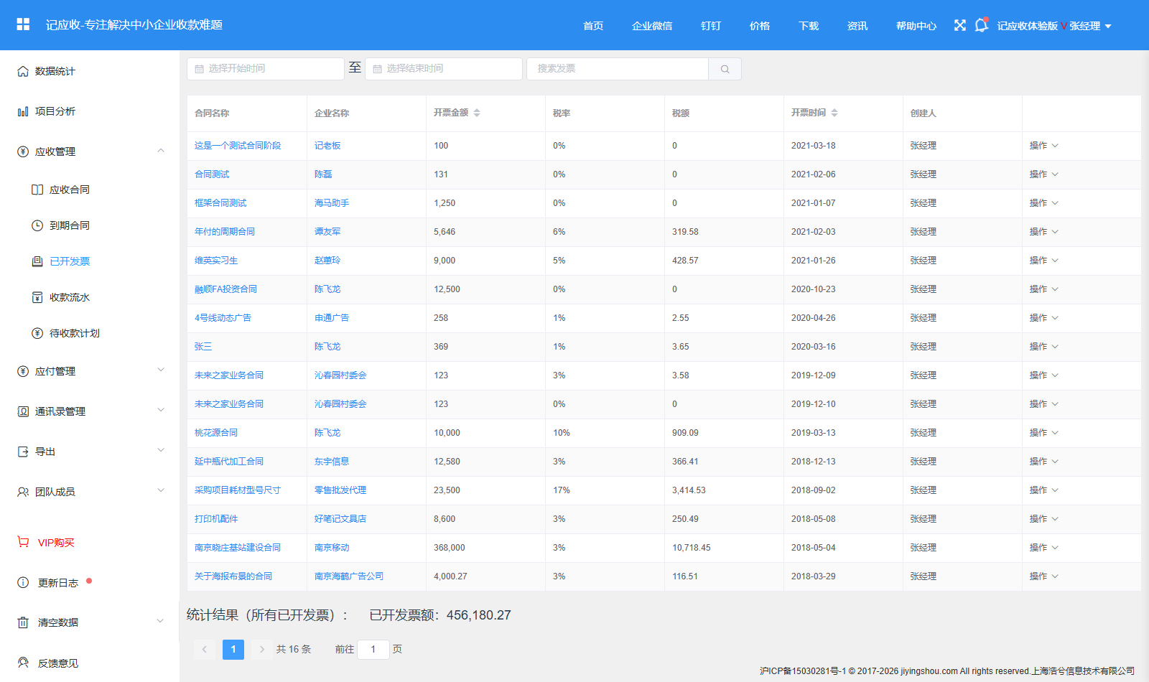1149x682 pixels.
Task: Click the 数据统计 home icon
Action: click(23, 71)
